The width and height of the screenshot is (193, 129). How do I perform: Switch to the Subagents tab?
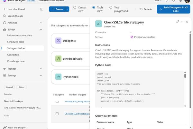(x=59, y=95)
